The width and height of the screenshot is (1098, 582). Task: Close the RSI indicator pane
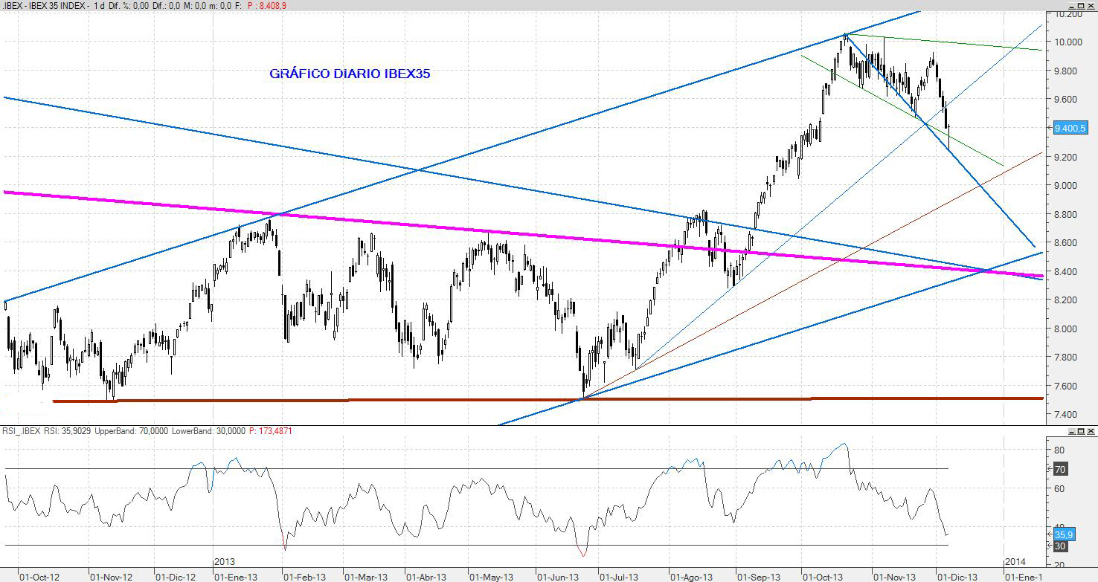[x=1091, y=431]
